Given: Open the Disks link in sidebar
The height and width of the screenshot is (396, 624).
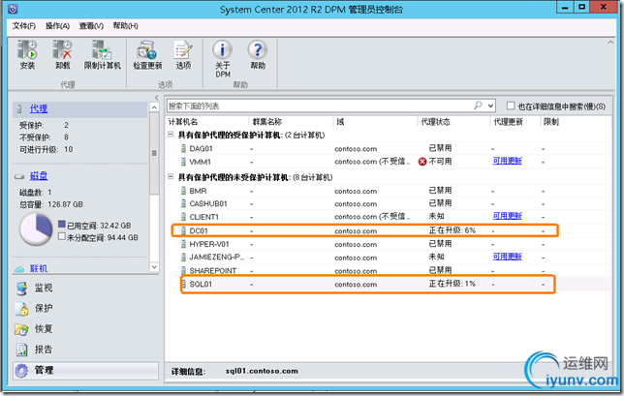Looking at the screenshot, I should click(39, 176).
